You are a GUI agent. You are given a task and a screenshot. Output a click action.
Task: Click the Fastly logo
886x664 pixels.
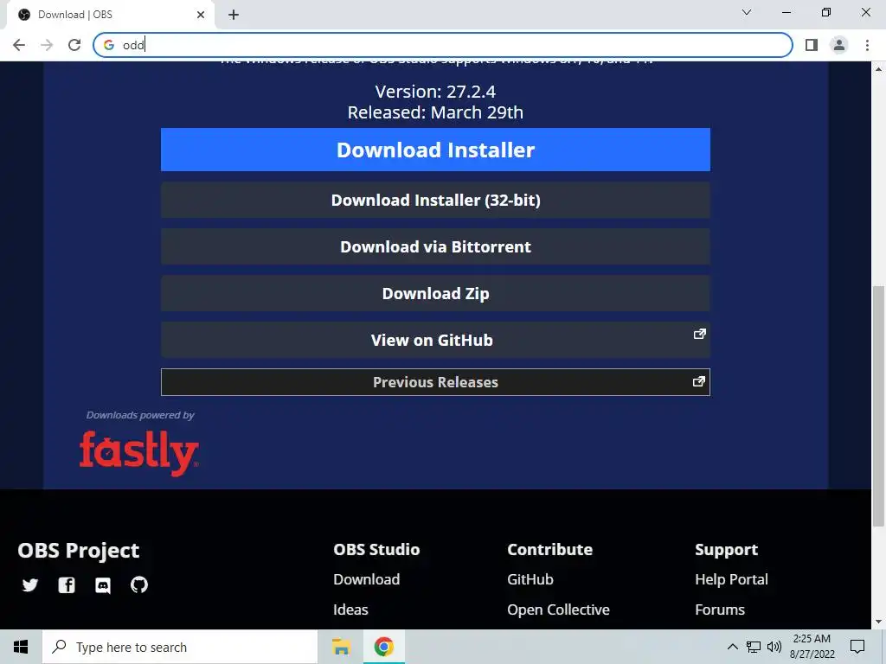[x=139, y=453]
